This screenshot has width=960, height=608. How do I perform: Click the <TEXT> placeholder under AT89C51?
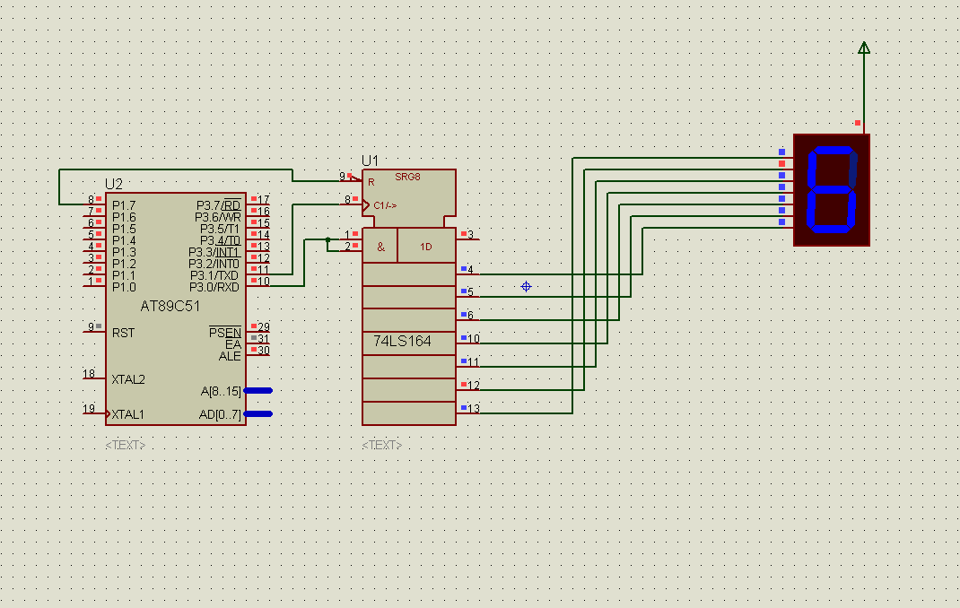pyautogui.click(x=126, y=445)
